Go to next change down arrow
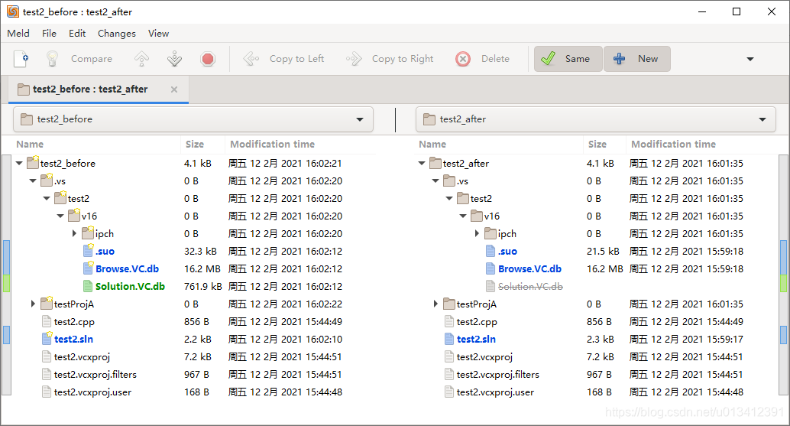 coord(174,59)
